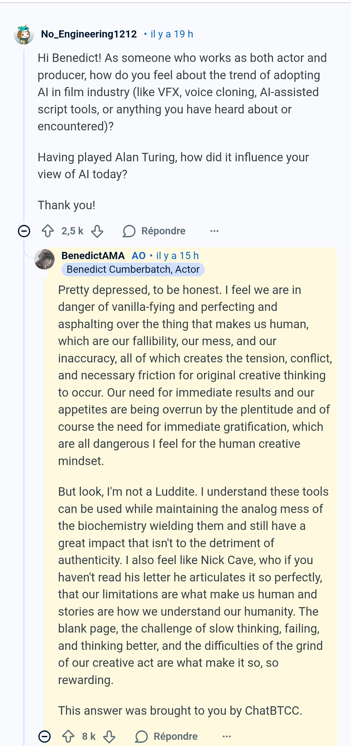351x746 pixels.
Task: Open BenedictAMA's user profile link
Action: click(93, 256)
